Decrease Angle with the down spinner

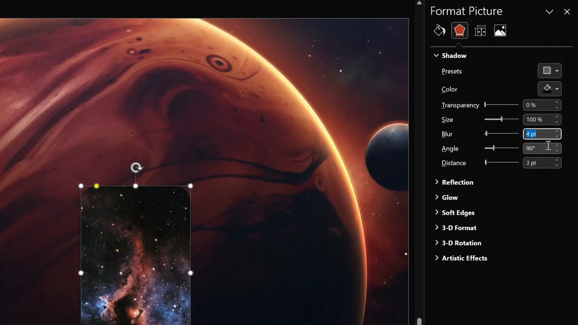(x=557, y=151)
